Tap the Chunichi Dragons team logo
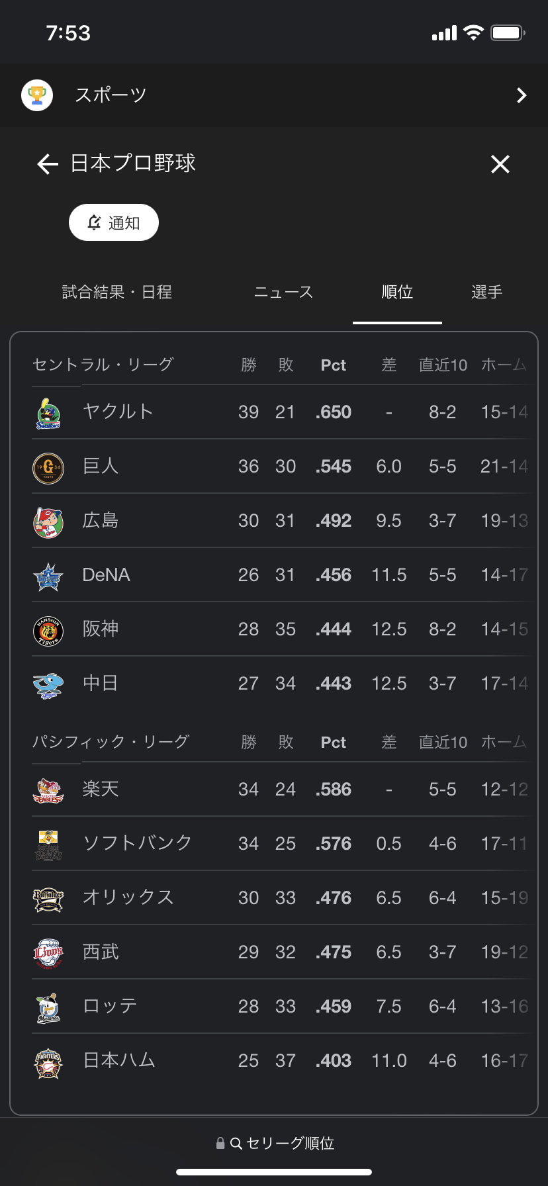The image size is (548, 1186). pyautogui.click(x=48, y=685)
